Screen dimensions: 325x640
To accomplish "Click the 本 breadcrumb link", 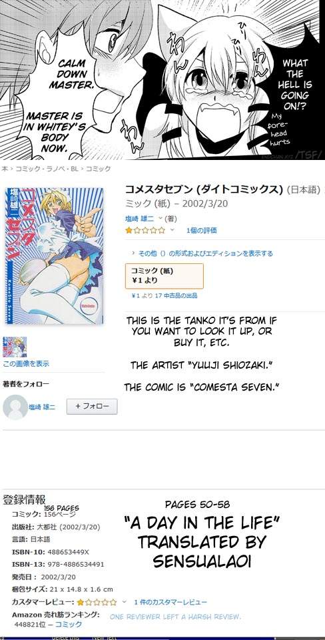I will 5,169.
